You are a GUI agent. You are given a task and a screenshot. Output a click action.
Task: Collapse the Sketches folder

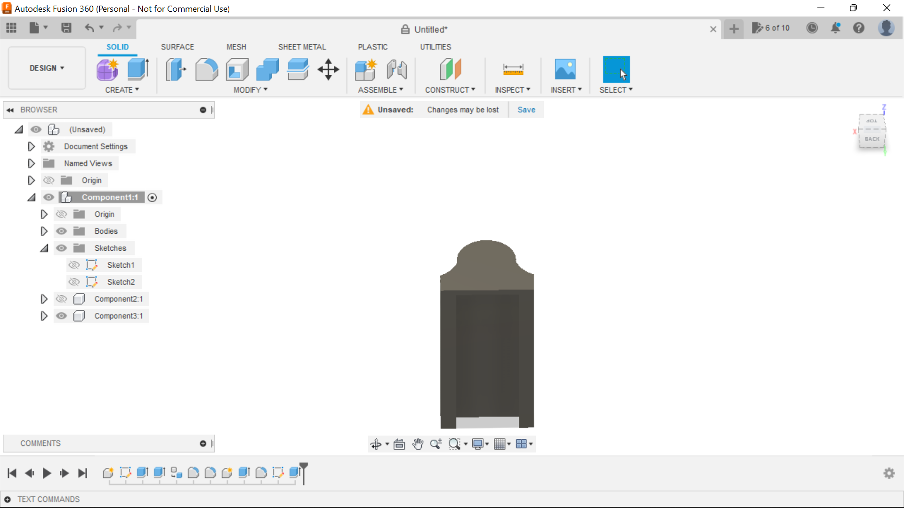44,248
